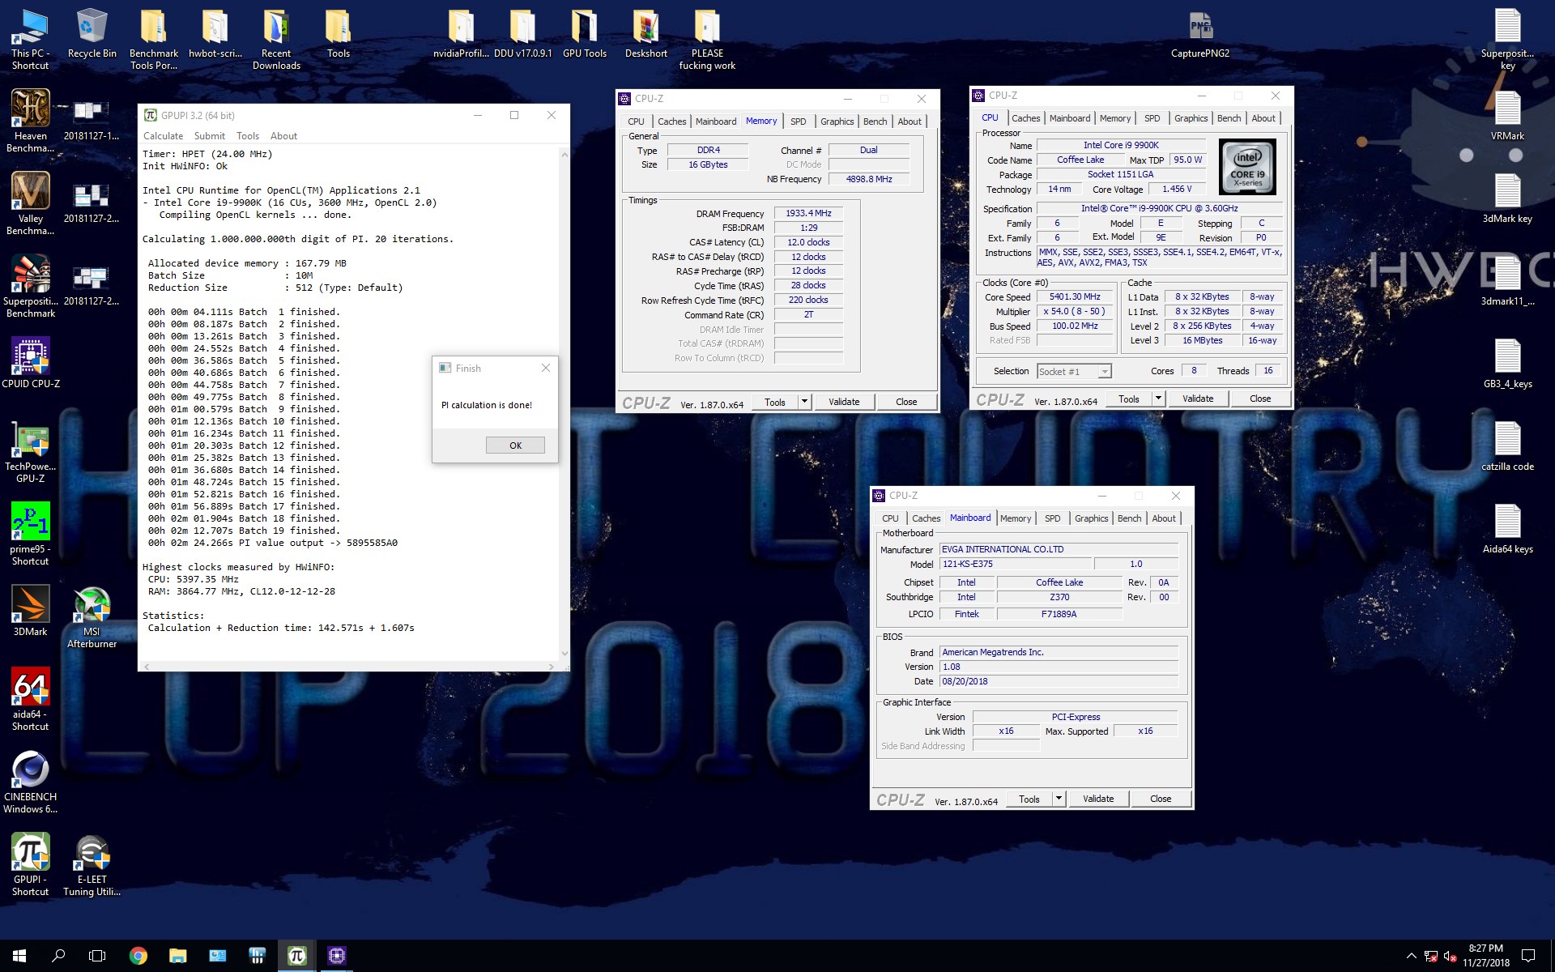The width and height of the screenshot is (1555, 972).
Task: Switch to Bench tab in Memory CPU-Z window
Action: click(875, 122)
